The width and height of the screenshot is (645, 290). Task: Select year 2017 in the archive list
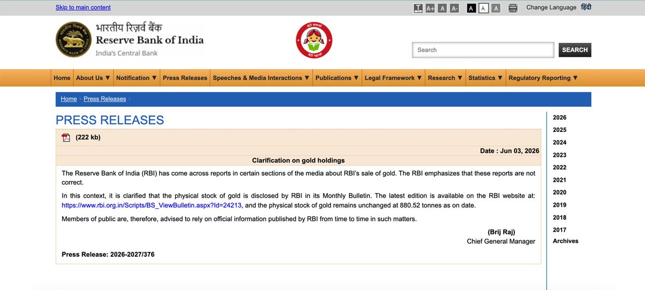(x=560, y=230)
